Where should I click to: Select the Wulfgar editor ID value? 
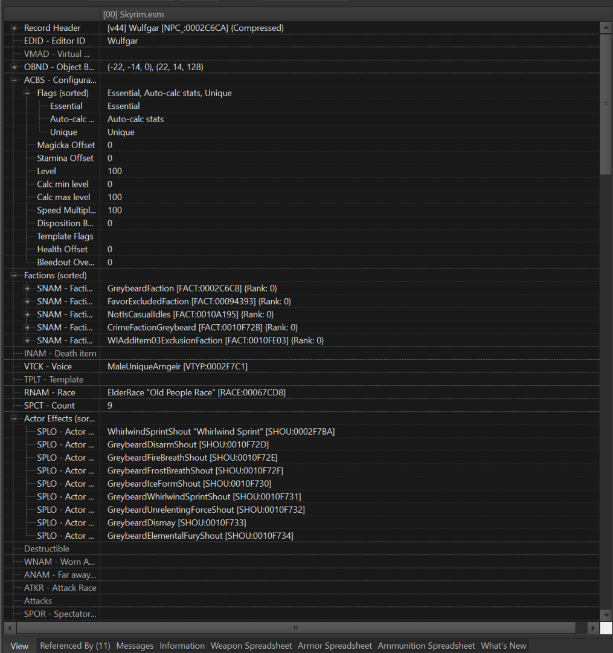[x=123, y=41]
